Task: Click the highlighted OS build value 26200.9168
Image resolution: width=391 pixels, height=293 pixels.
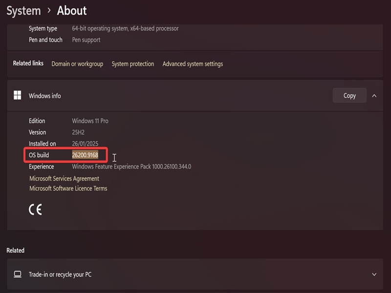Action: (85, 155)
